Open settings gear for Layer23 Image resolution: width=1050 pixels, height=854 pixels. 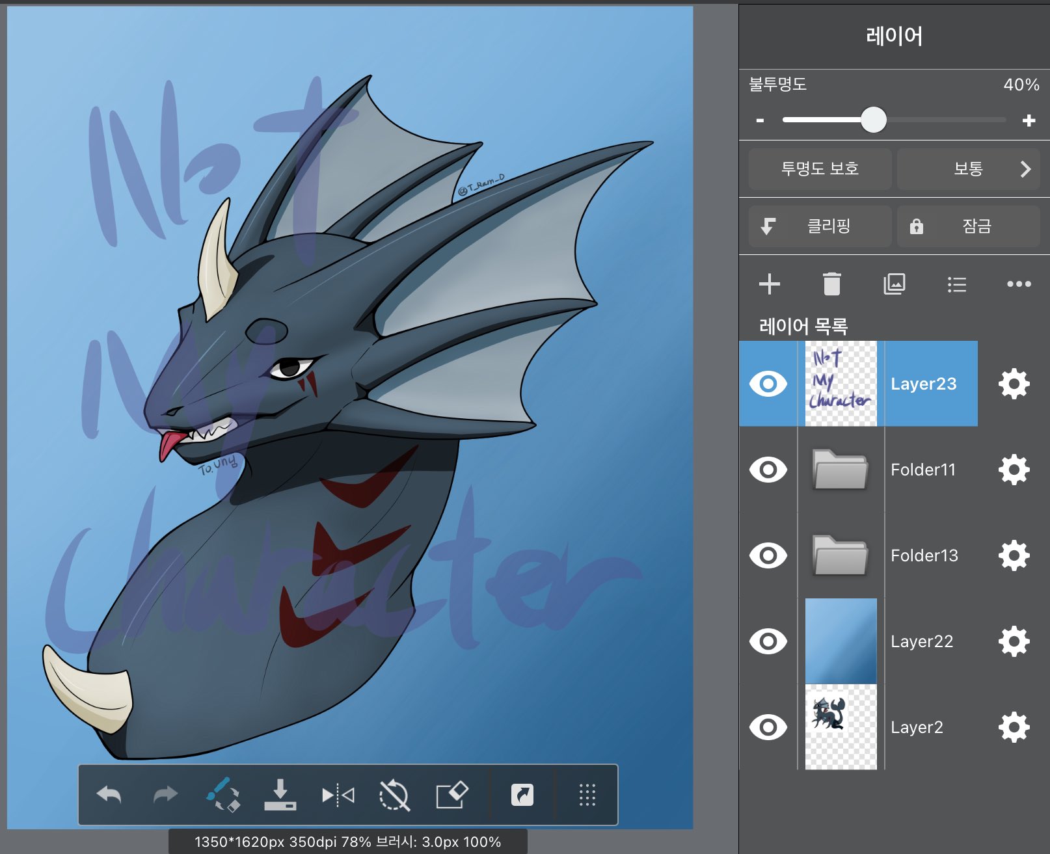point(1014,384)
